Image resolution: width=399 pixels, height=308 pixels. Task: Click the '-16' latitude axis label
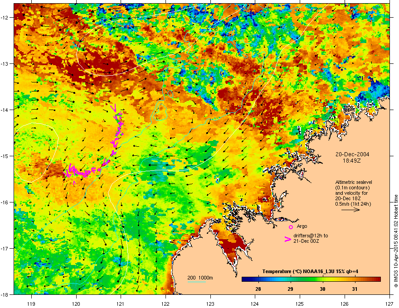(5, 202)
